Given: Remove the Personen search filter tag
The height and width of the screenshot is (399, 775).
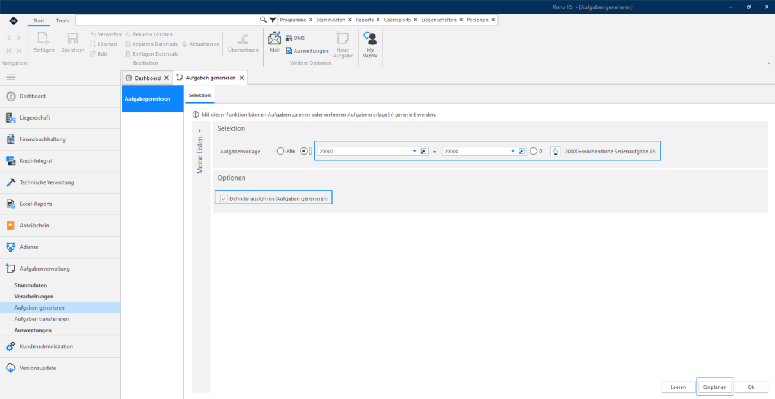Looking at the screenshot, I should [493, 20].
